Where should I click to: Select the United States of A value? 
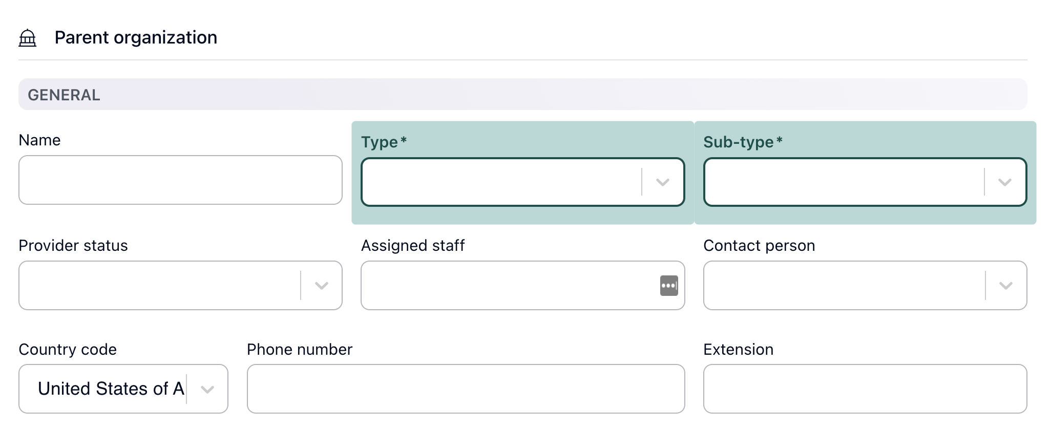tap(111, 389)
